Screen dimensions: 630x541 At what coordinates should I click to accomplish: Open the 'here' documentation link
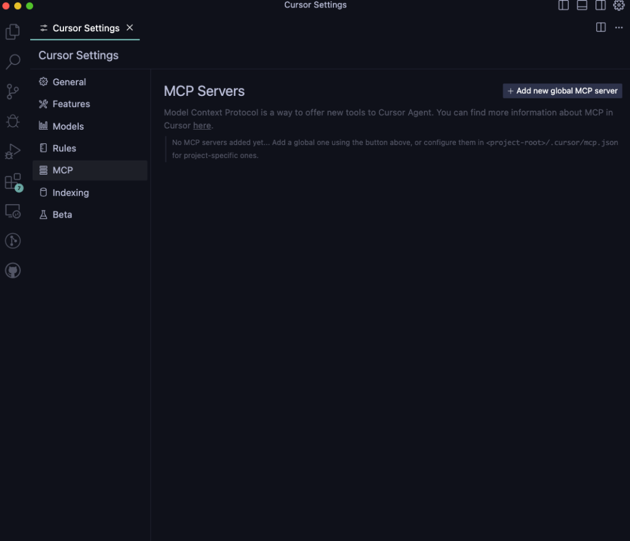pos(202,125)
